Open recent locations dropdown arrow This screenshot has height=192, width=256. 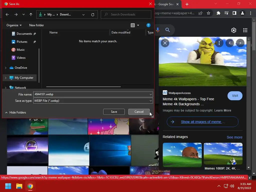(x=23, y=14)
